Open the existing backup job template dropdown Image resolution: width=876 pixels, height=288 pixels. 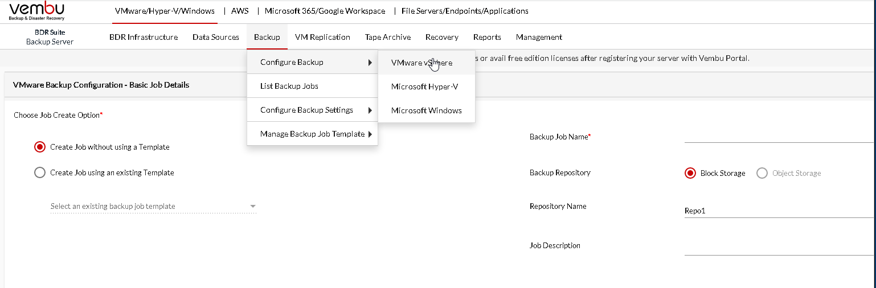click(154, 206)
